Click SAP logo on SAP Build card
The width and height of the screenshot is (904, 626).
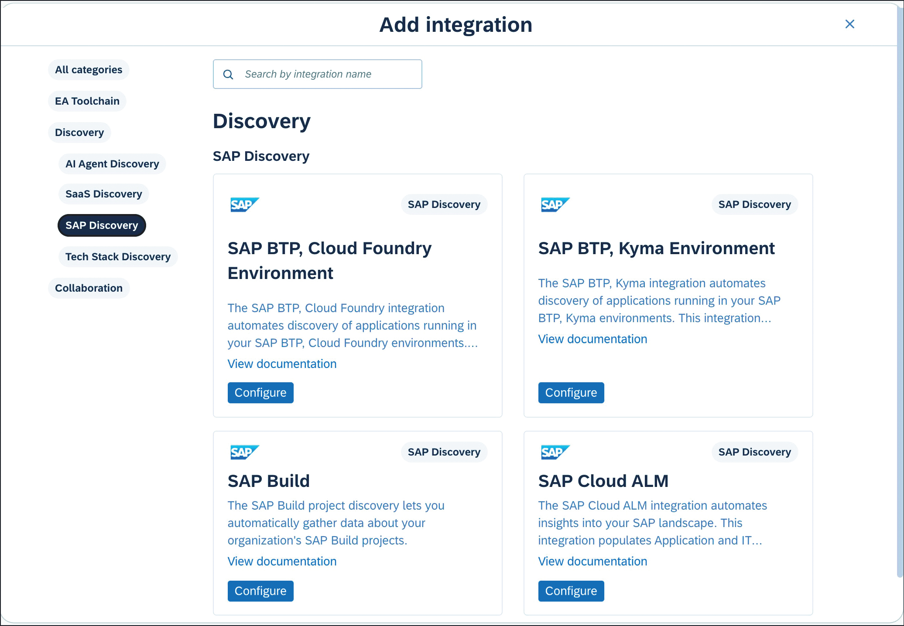pos(245,452)
